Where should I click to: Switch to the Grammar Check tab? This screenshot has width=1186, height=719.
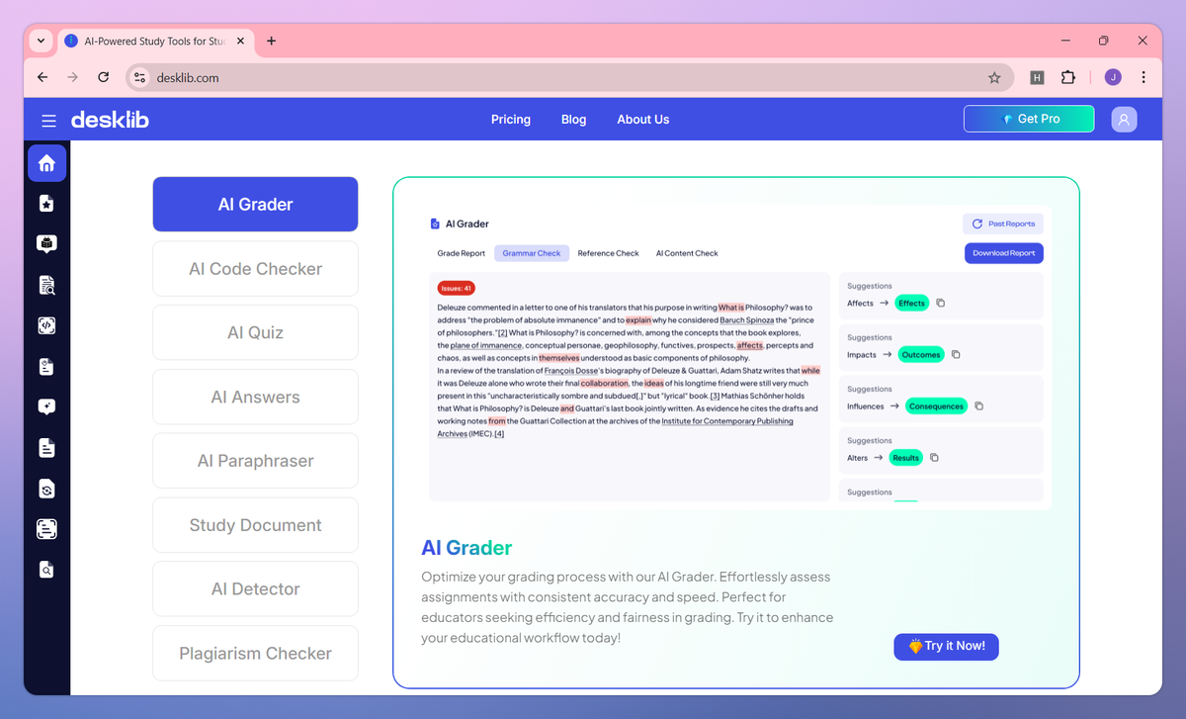click(x=531, y=253)
